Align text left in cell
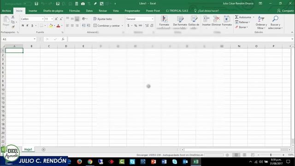The width and height of the screenshot is (295, 166). coord(68,26)
